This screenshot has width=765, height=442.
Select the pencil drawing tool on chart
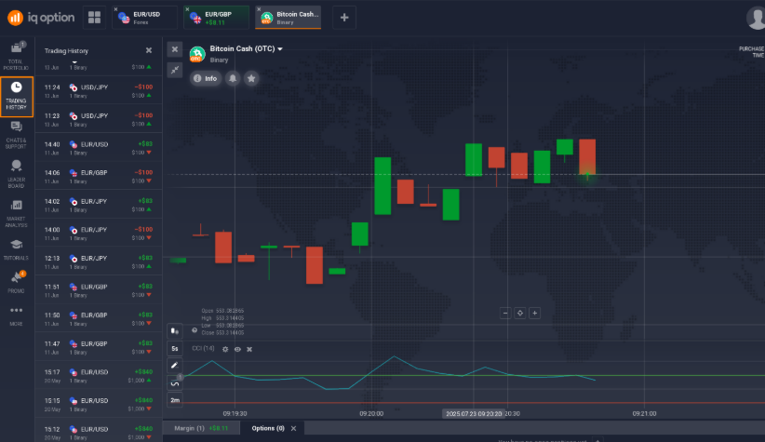tap(175, 366)
